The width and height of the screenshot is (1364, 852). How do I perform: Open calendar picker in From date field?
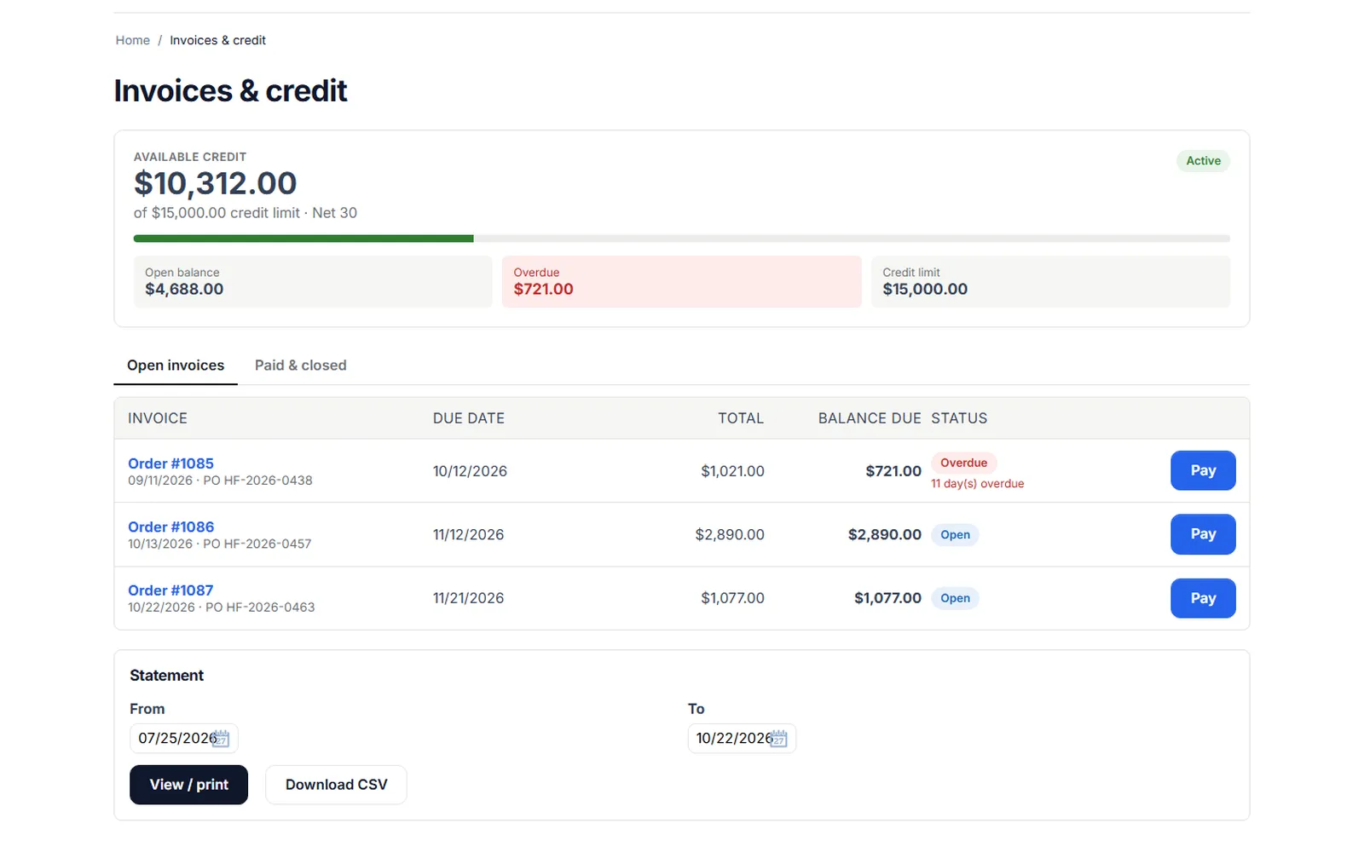tap(221, 738)
